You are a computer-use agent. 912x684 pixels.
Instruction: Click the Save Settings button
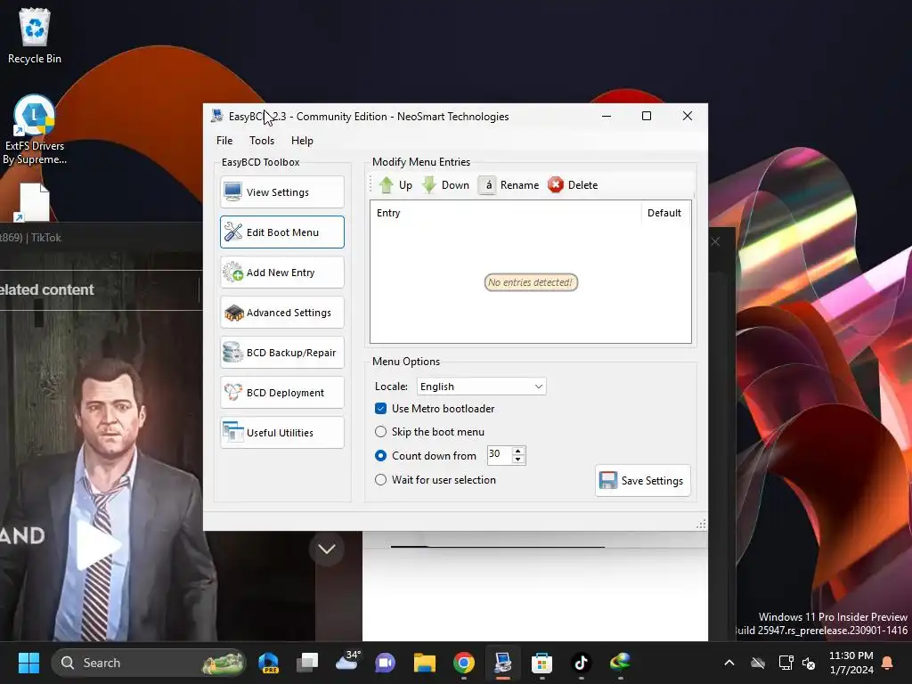[x=643, y=480]
